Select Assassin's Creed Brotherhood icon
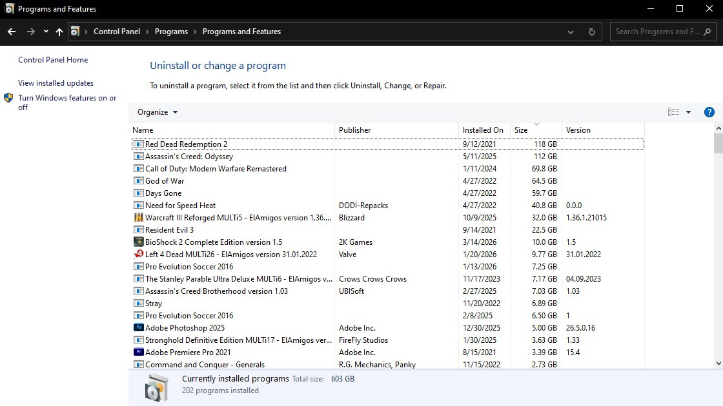The height and width of the screenshot is (406, 723). click(x=138, y=291)
